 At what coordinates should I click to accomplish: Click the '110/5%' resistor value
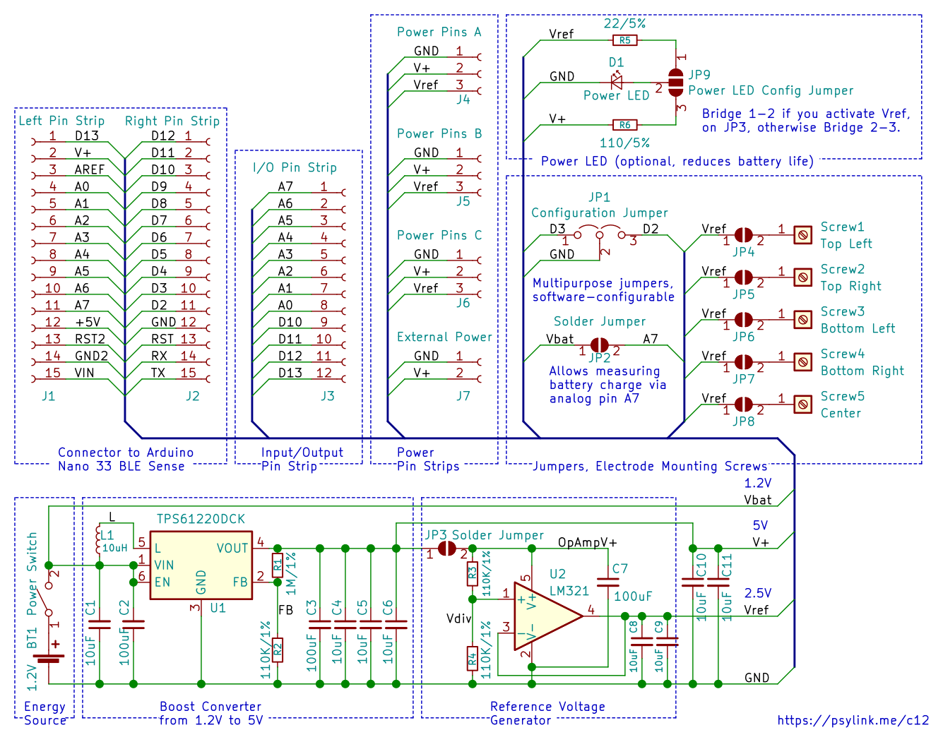point(624,143)
